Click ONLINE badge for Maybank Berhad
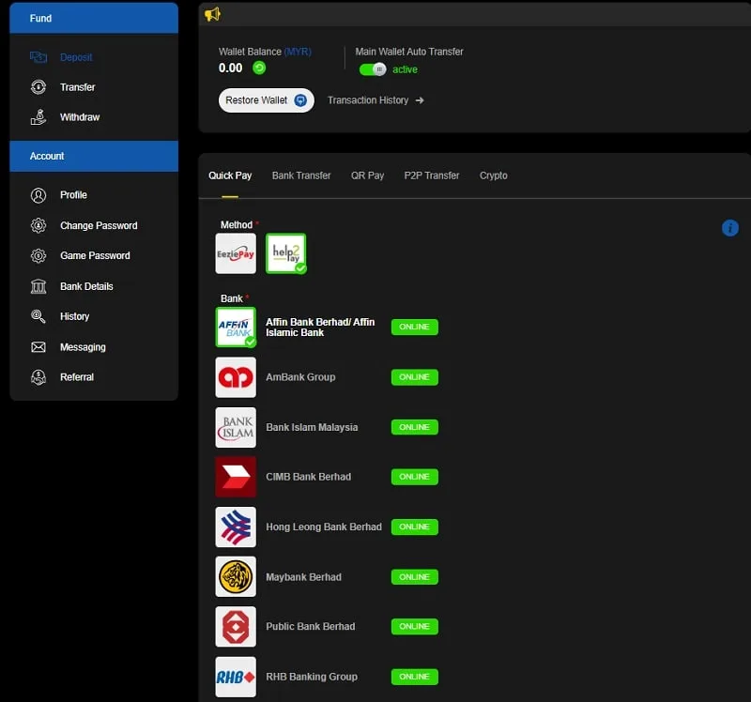This screenshot has width=751, height=702. pyautogui.click(x=414, y=577)
